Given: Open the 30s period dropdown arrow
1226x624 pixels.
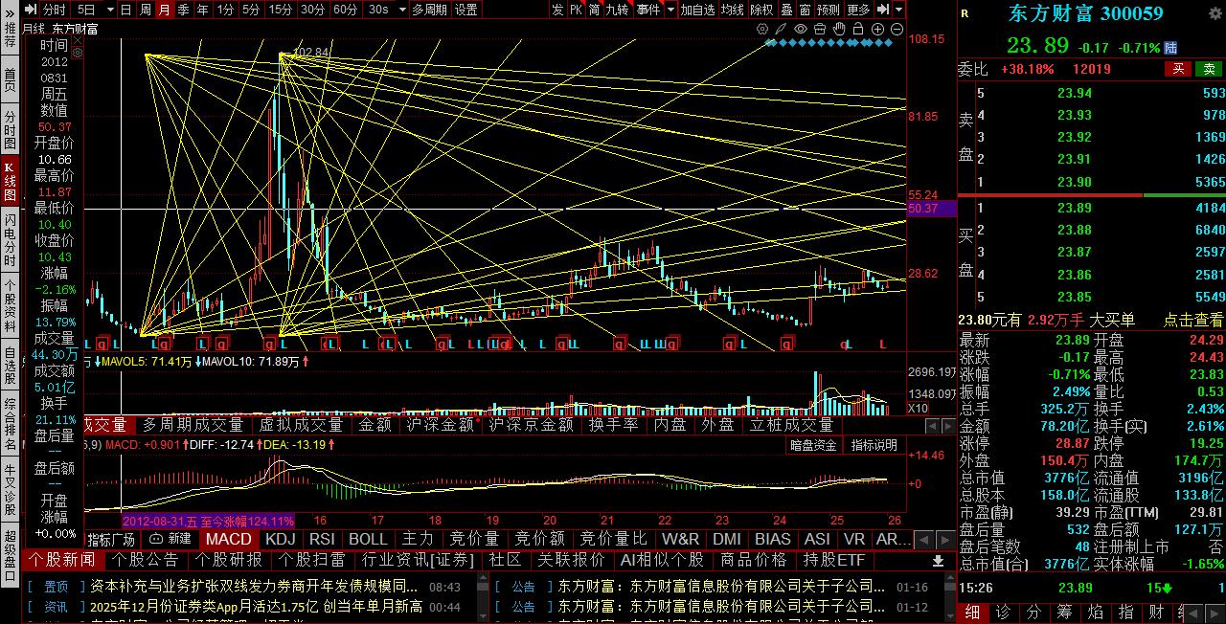Looking at the screenshot, I should pos(403,10).
